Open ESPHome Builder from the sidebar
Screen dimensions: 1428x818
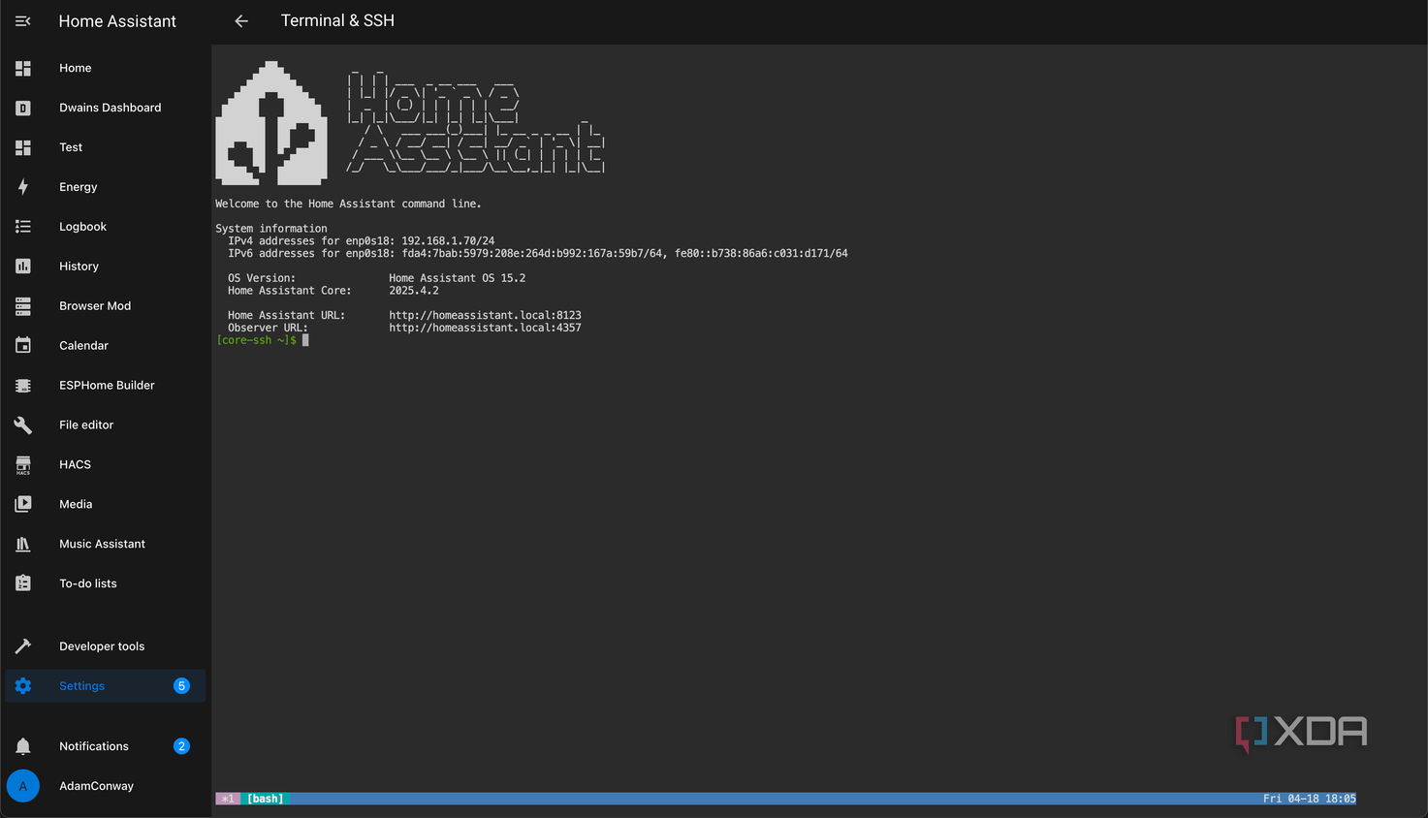106,385
